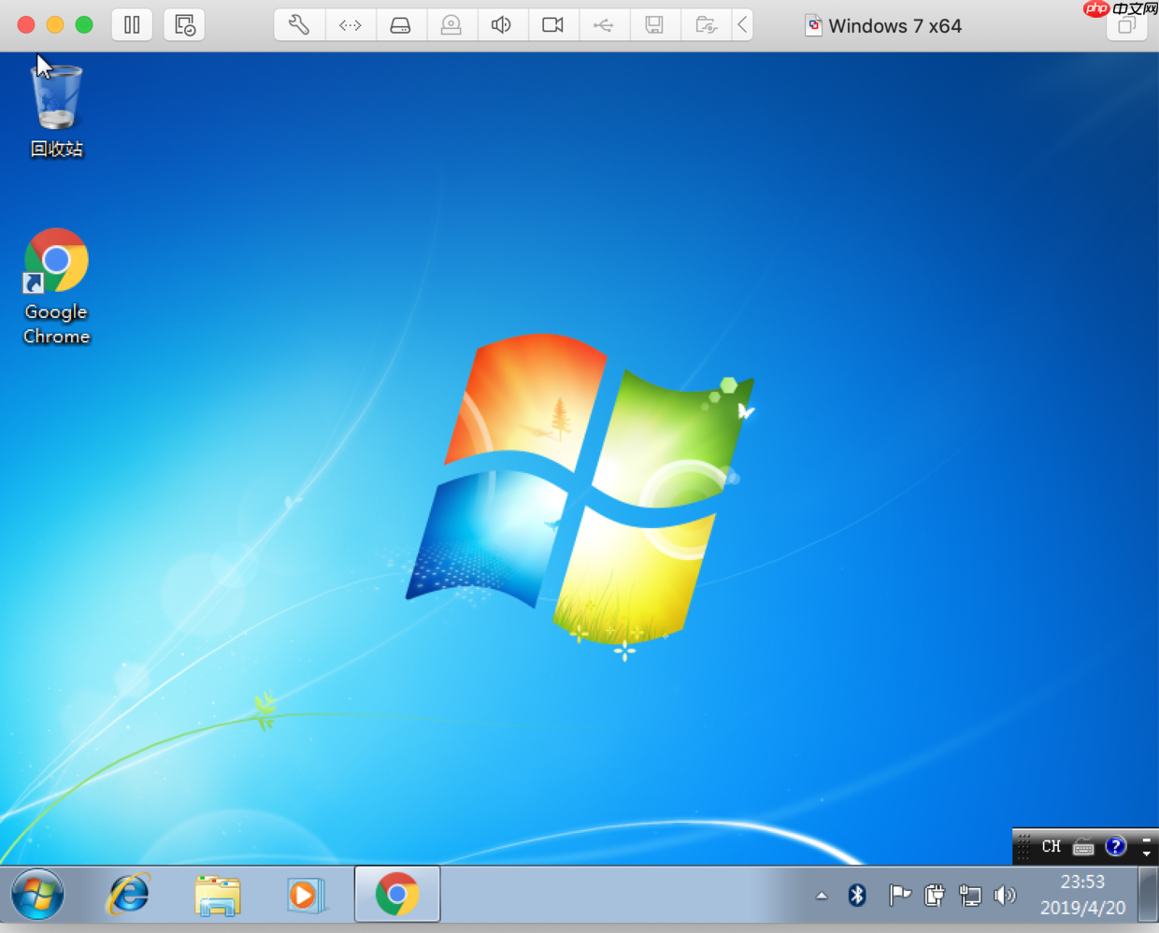1159x933 pixels.
Task: Pause the virtual machine
Action: tap(131, 25)
